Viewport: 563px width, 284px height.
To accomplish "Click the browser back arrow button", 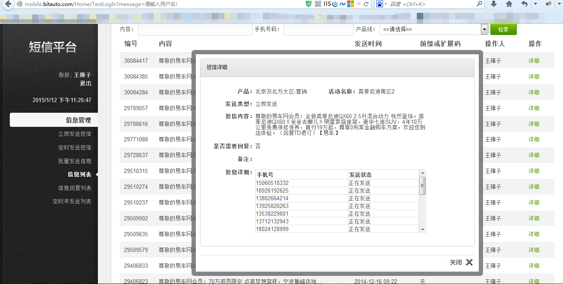I will 7,4.
